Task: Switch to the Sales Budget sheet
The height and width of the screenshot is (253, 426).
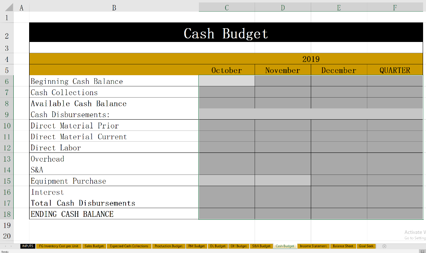Action: click(94, 246)
